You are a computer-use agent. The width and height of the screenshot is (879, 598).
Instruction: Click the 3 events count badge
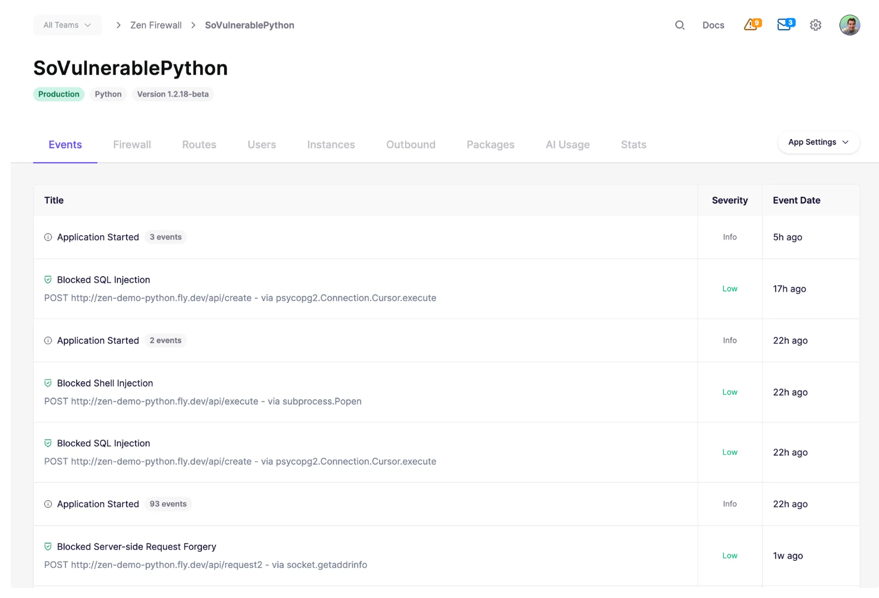coord(165,237)
